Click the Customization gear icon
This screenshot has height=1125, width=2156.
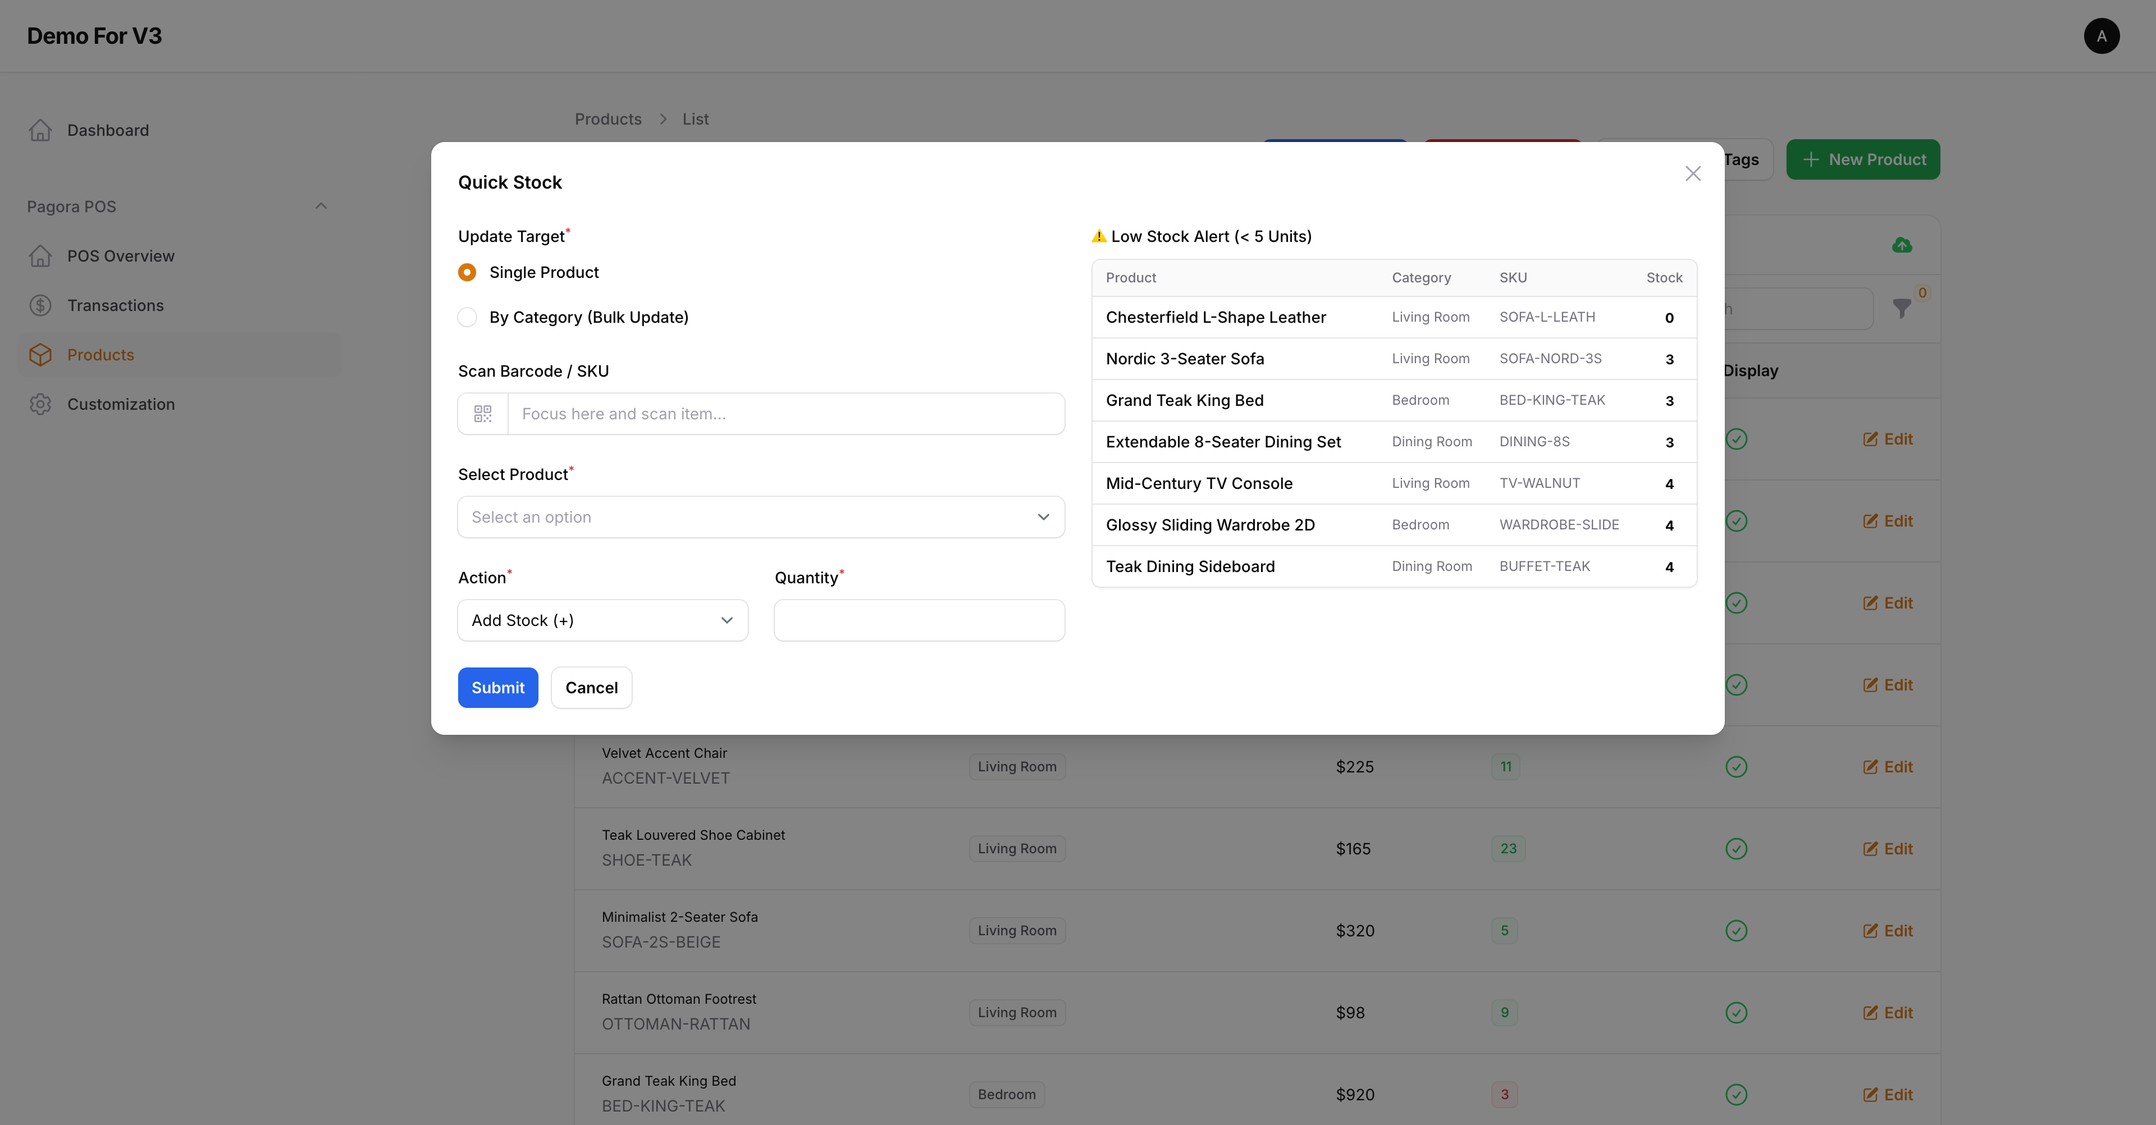(x=40, y=404)
